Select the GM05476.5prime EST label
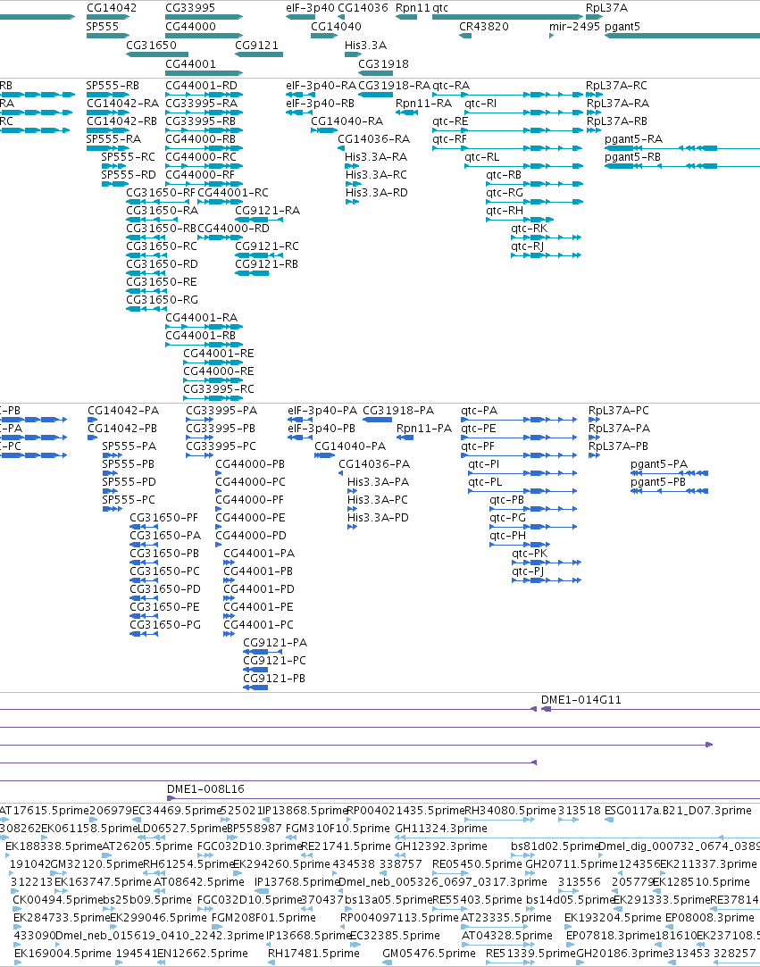The height and width of the screenshot is (967, 760). click(430, 954)
